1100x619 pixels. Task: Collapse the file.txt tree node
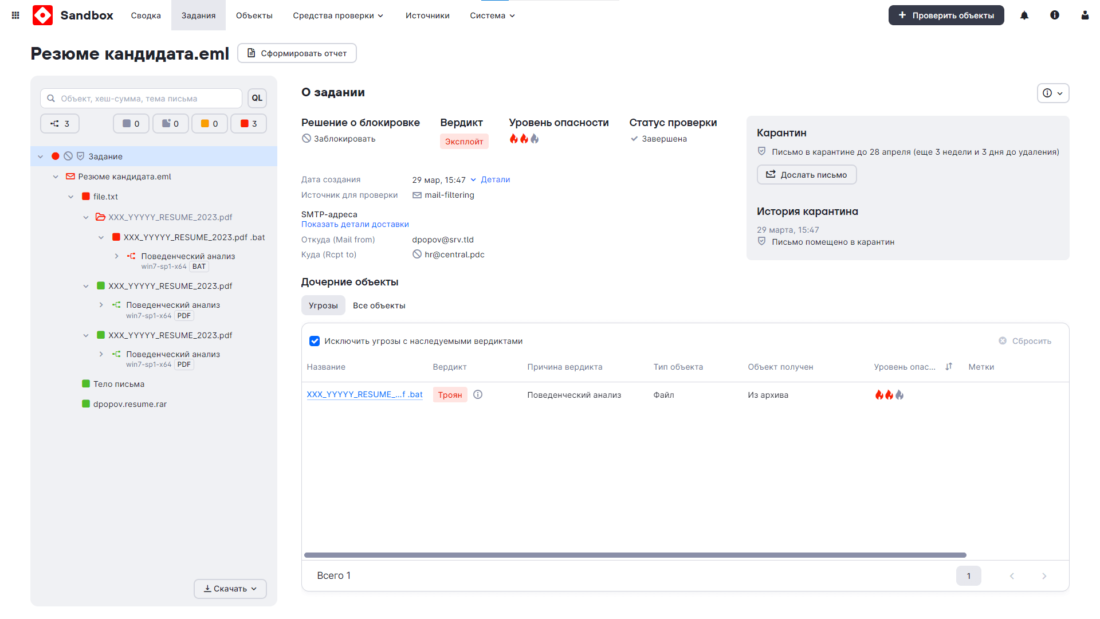(x=70, y=197)
